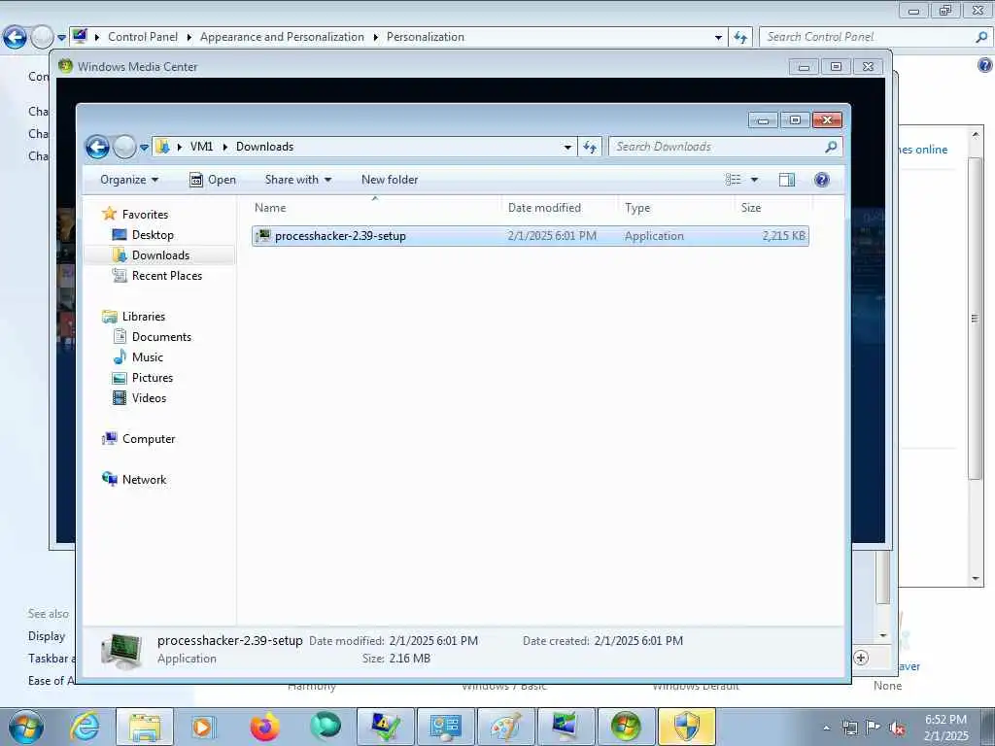This screenshot has height=746, width=995.
Task: Click New folder in toolbar
Action: [x=390, y=180]
